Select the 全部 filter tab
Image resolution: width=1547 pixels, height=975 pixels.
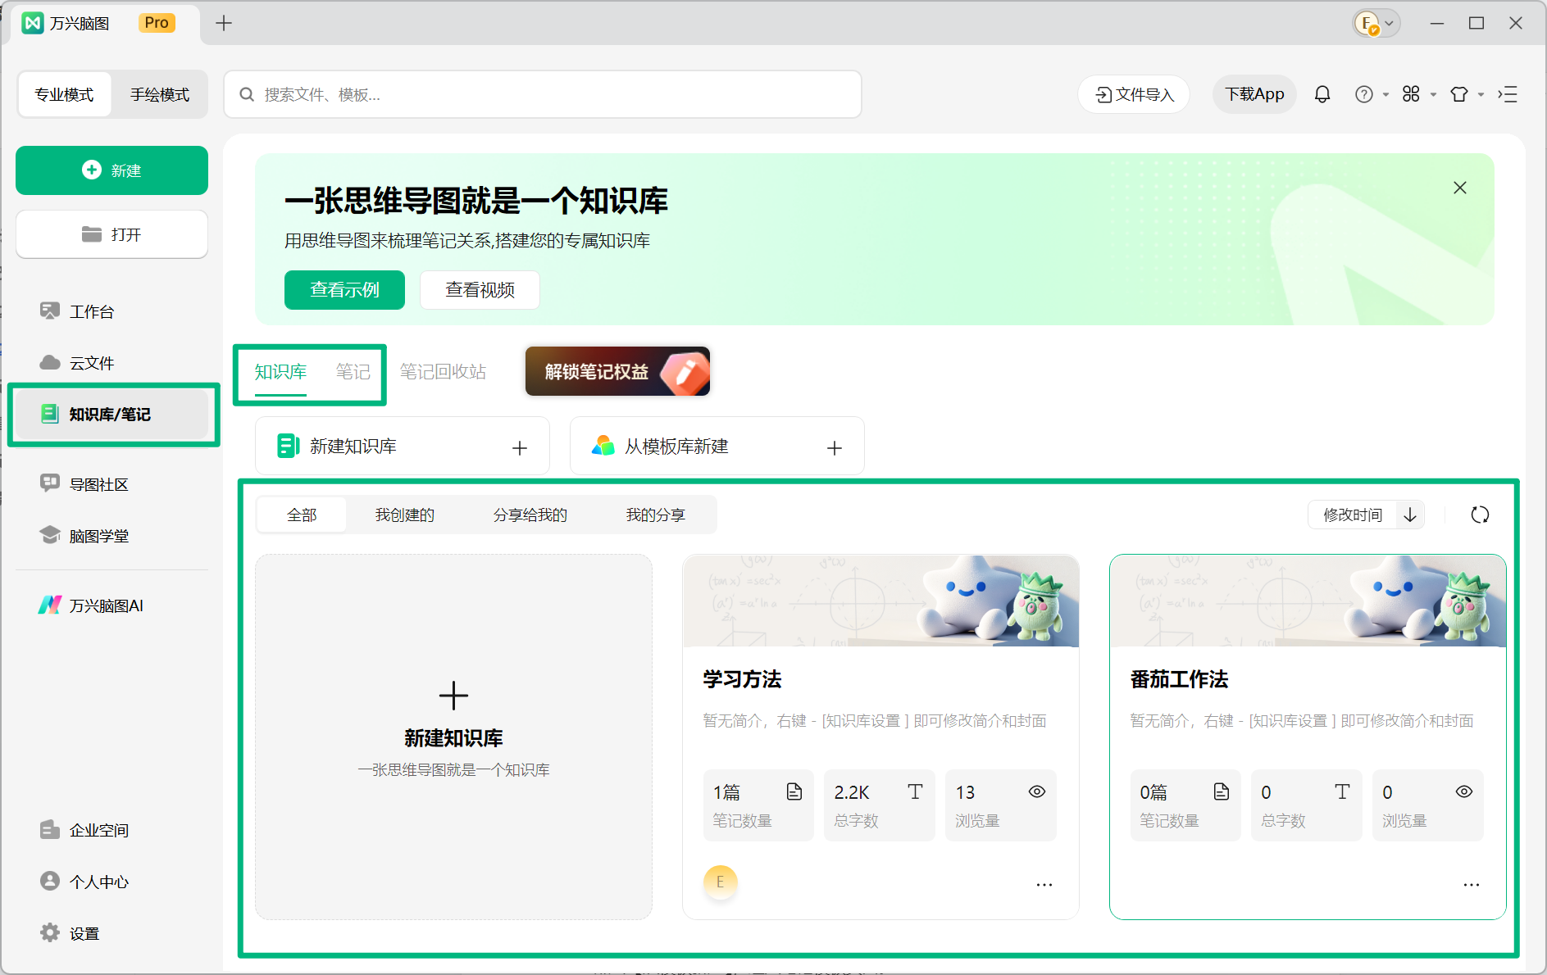point(302,515)
